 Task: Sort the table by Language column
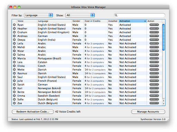(54, 21)
